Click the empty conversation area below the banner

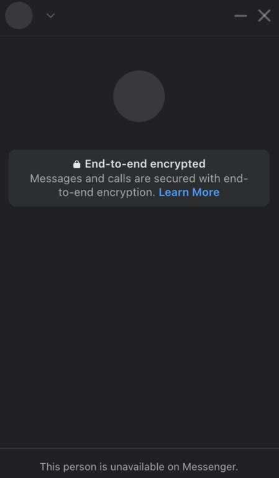pyautogui.click(x=139, y=326)
